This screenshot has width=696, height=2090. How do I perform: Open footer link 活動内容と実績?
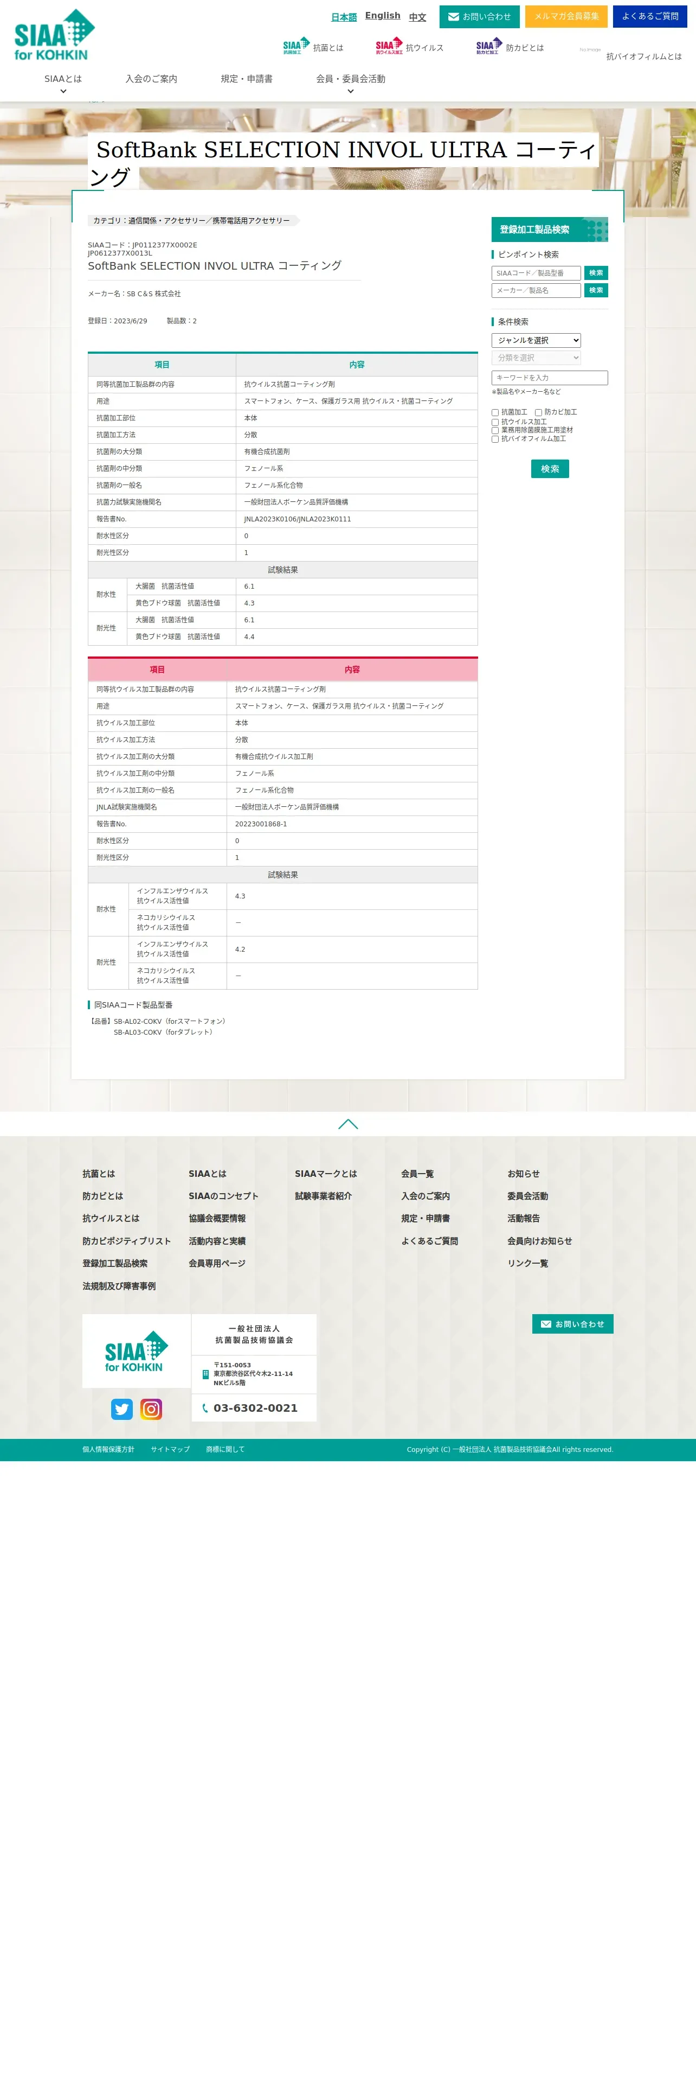217,1241
